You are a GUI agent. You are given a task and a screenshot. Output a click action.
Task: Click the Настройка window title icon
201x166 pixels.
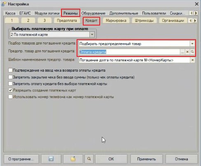tap(3, 4)
